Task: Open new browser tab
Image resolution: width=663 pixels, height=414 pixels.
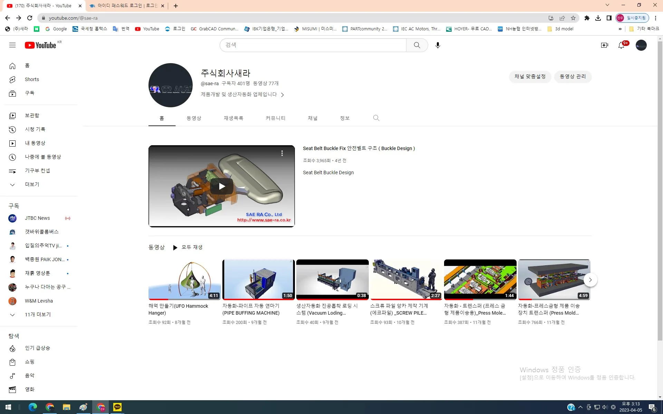Action: tap(176, 6)
